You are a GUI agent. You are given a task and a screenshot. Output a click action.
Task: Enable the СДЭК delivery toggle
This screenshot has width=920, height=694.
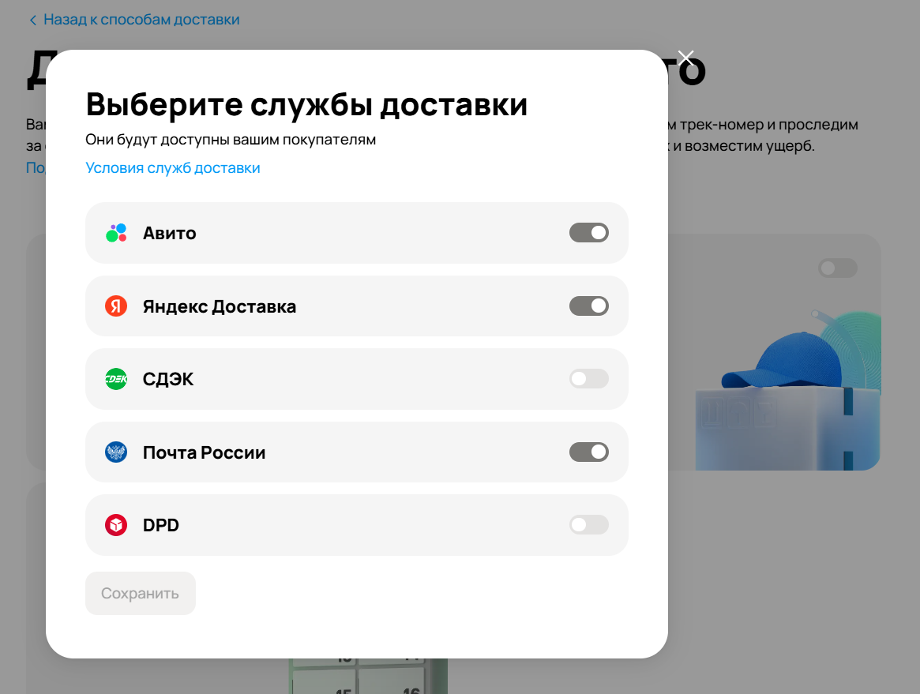589,379
